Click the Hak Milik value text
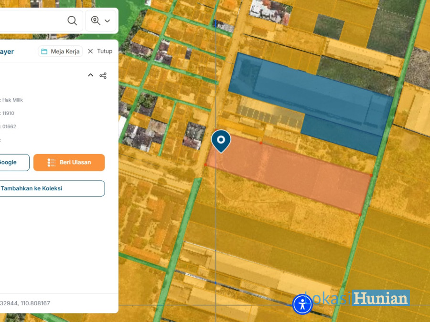430x322 pixels. [13, 100]
